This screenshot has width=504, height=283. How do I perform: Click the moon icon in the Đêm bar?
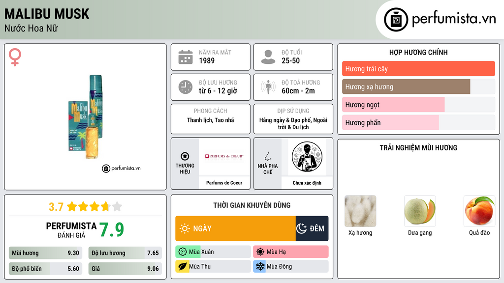301,228
